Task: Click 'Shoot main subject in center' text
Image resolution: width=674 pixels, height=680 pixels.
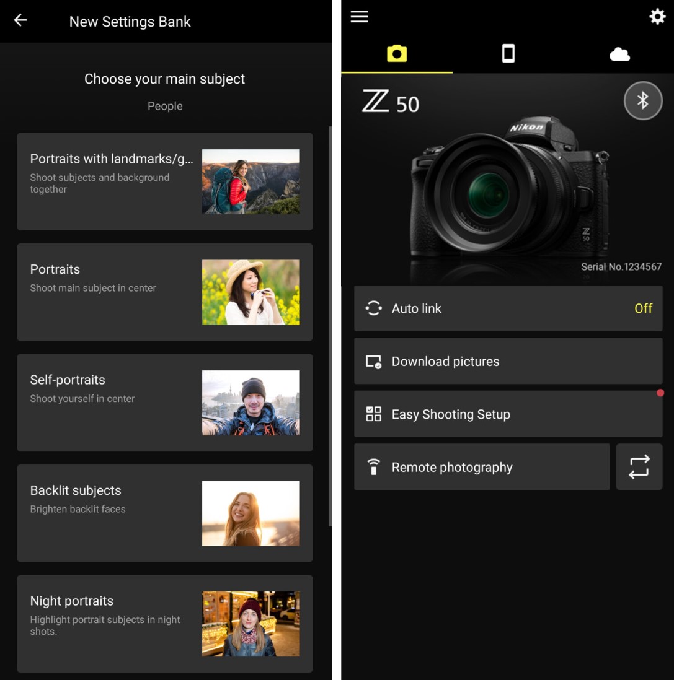Action: [93, 288]
